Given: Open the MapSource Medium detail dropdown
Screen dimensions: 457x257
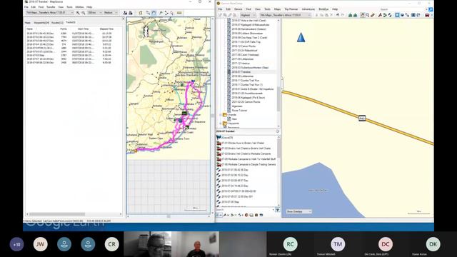Looking at the screenshot, I should point(111,13).
